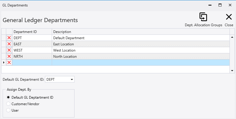Delete the EAST department row

(9, 44)
